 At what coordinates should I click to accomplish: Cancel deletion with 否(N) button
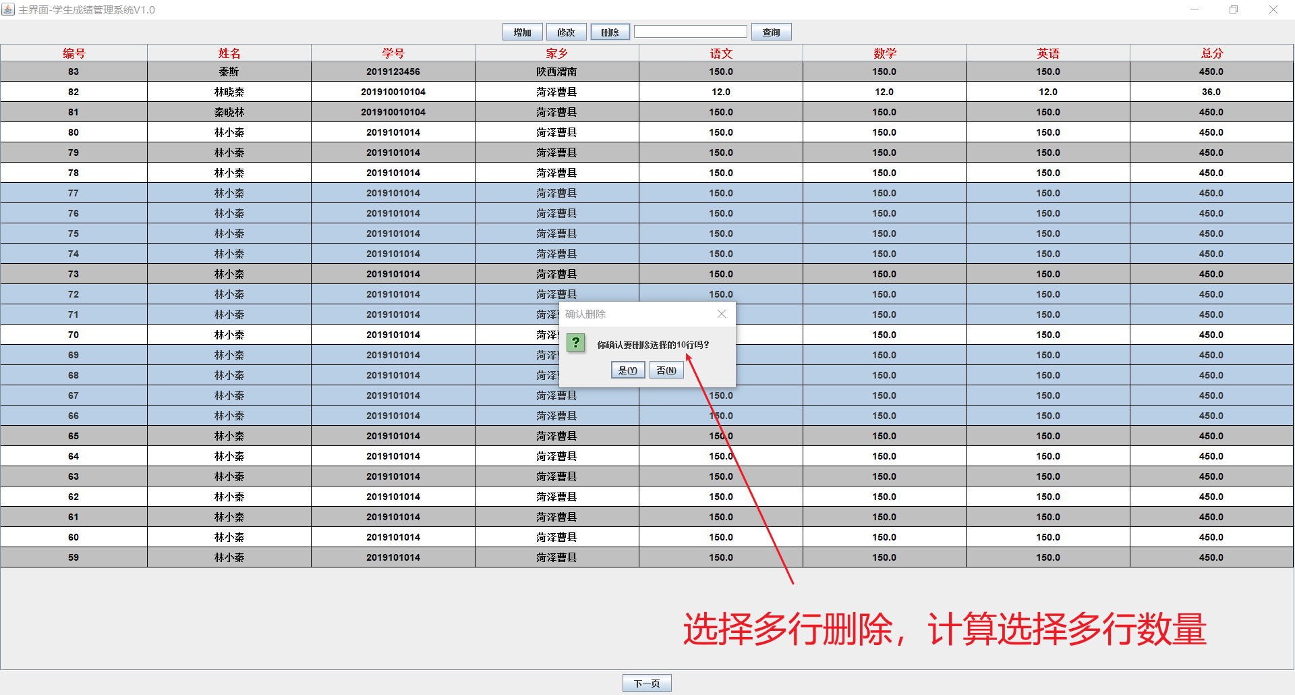click(666, 370)
